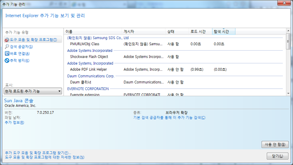Collapse the Samsung SDS Co., Ltd group
This screenshot has height=165, width=293.
(98, 38)
